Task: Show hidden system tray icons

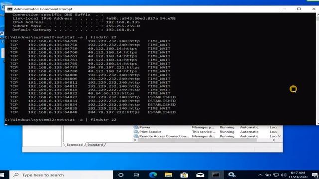Action: pos(260,175)
